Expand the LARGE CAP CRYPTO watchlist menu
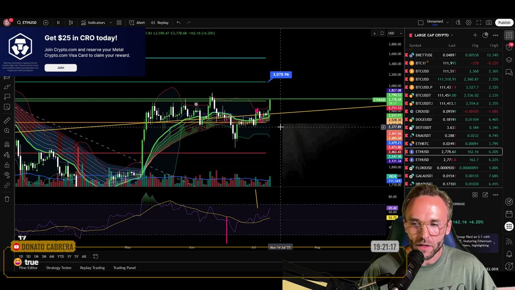This screenshot has height=290, width=515. click(x=434, y=35)
